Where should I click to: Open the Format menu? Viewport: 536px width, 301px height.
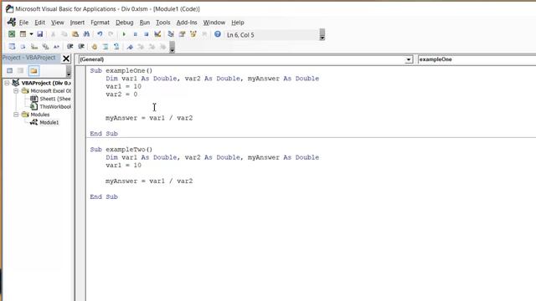(x=100, y=23)
